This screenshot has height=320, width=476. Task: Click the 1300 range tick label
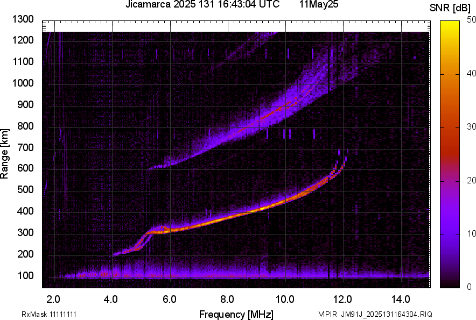[x=23, y=19]
